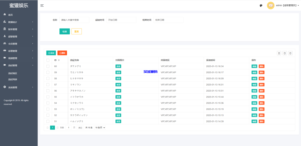Viewport: 301px width, 146px height.
Task: Open 选妃列表 submenu item
Action: click(x=13, y=79)
